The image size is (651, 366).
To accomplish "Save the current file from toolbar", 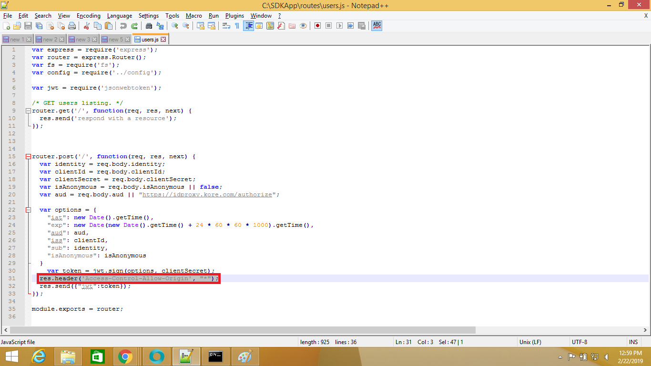I will click(28, 26).
